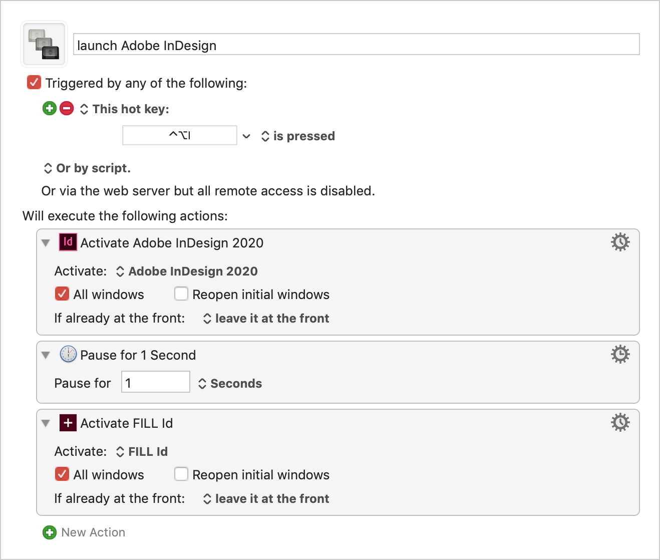Click the macro icon next to the name field
Screen dimensions: 660x560
(44, 44)
